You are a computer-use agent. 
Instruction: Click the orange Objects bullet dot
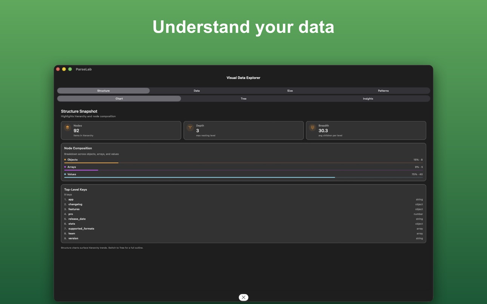coord(65,160)
